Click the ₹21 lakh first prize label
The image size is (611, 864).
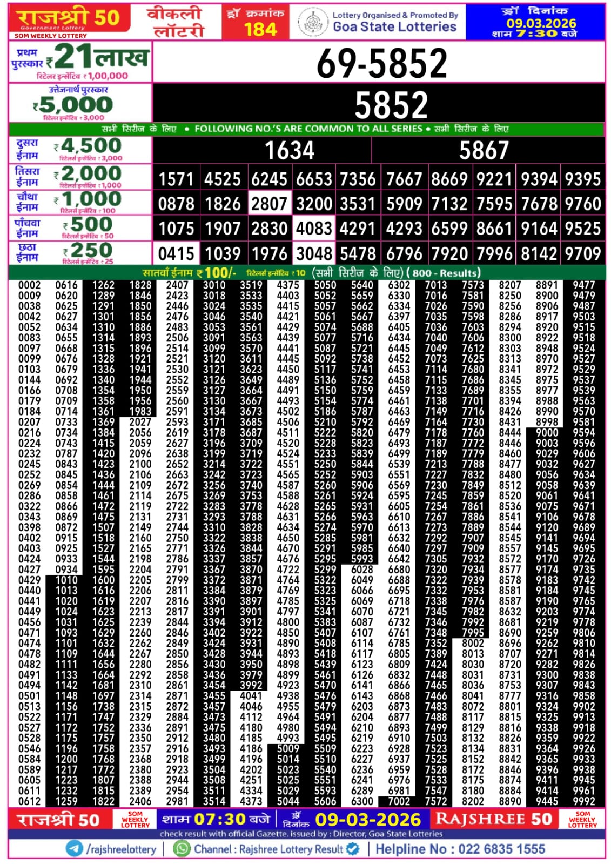click(x=80, y=62)
